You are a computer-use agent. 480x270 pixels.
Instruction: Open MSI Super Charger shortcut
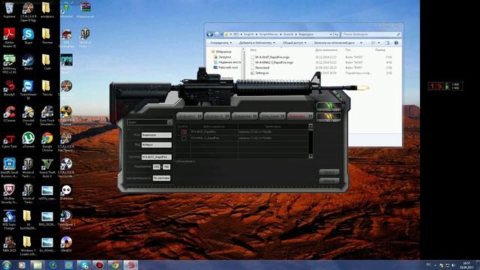[x=9, y=220]
